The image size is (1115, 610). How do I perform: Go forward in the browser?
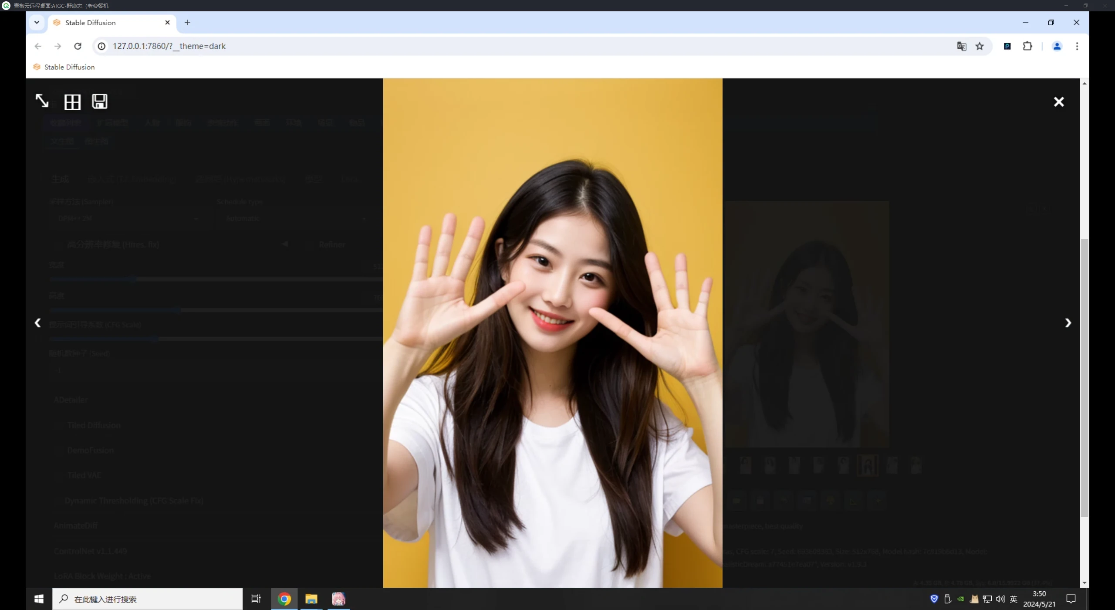(x=57, y=46)
